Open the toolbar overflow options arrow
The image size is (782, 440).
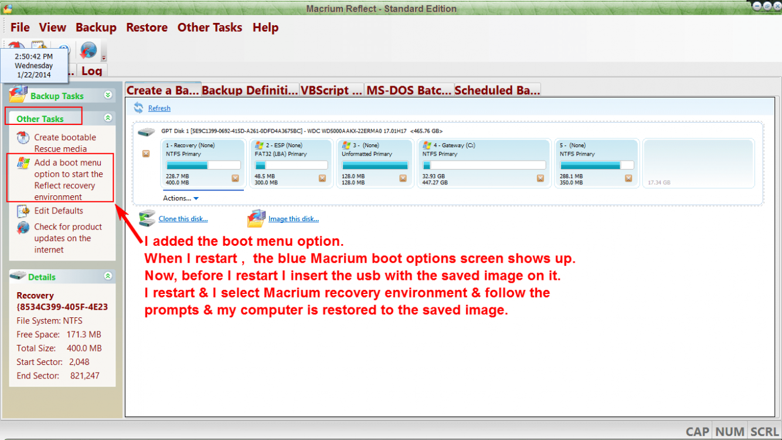pos(104,57)
